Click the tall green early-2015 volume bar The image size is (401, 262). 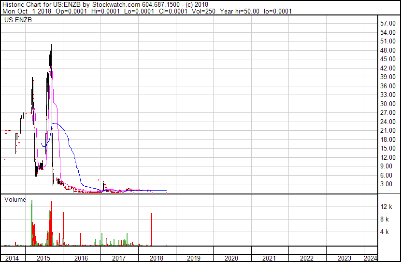tap(32, 222)
